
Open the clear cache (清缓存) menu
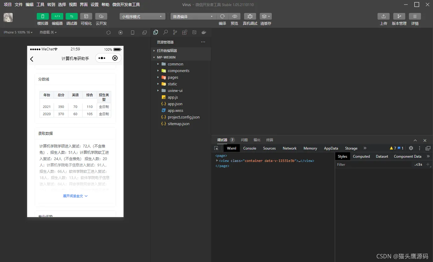(266, 16)
